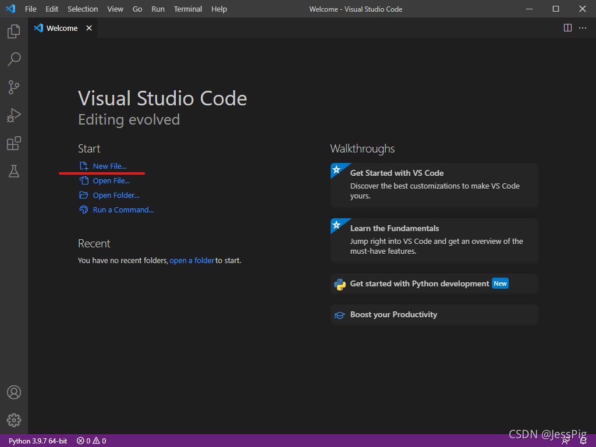Open the Manage gear icon
Viewport: 596px width, 447px height.
(14, 420)
